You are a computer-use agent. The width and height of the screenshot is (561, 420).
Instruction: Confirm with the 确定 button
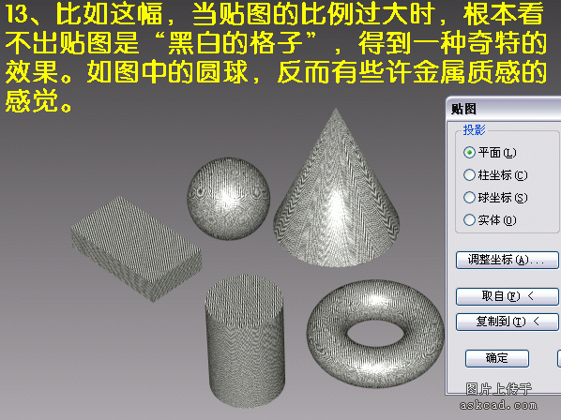tap(497, 358)
